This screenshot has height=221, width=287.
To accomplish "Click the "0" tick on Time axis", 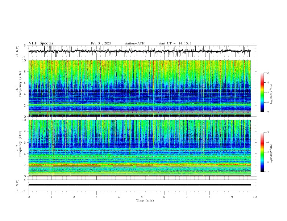I will pyautogui.click(x=29, y=197).
